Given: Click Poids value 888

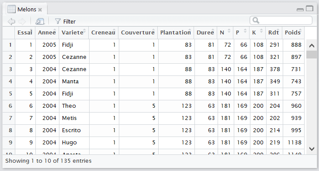Looking at the screenshot, I should click(296, 45).
